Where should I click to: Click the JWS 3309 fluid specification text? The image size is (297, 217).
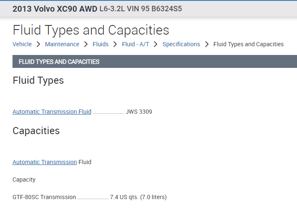point(139,112)
